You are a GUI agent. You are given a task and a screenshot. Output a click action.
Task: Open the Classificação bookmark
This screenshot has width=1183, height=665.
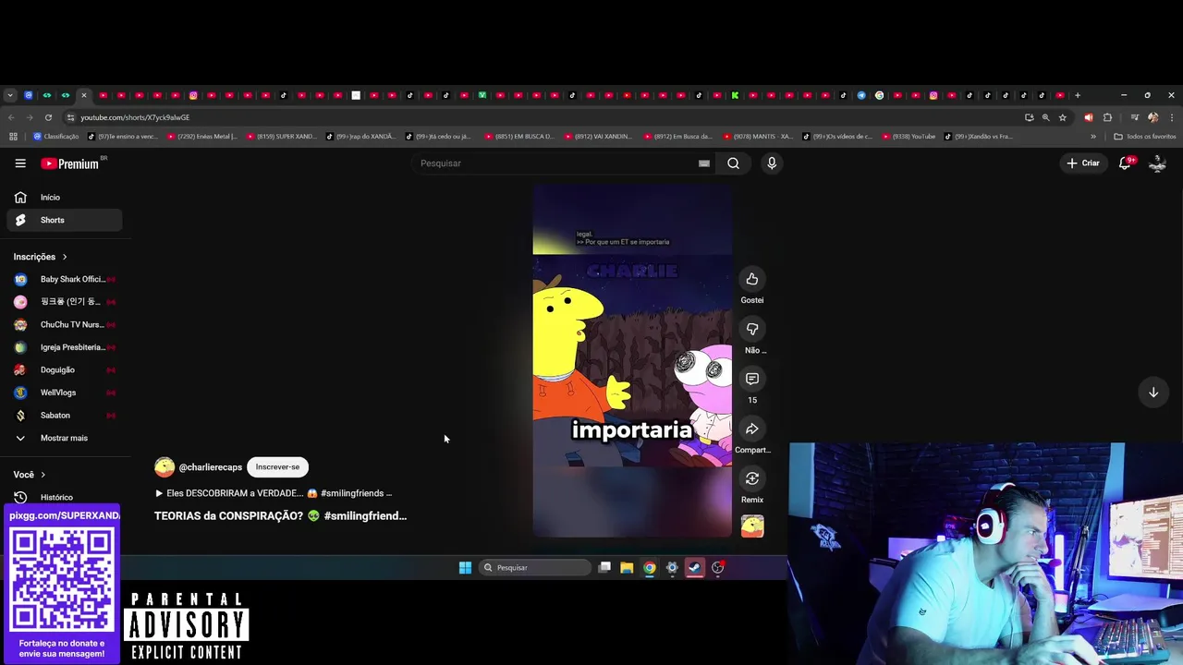pyautogui.click(x=55, y=137)
